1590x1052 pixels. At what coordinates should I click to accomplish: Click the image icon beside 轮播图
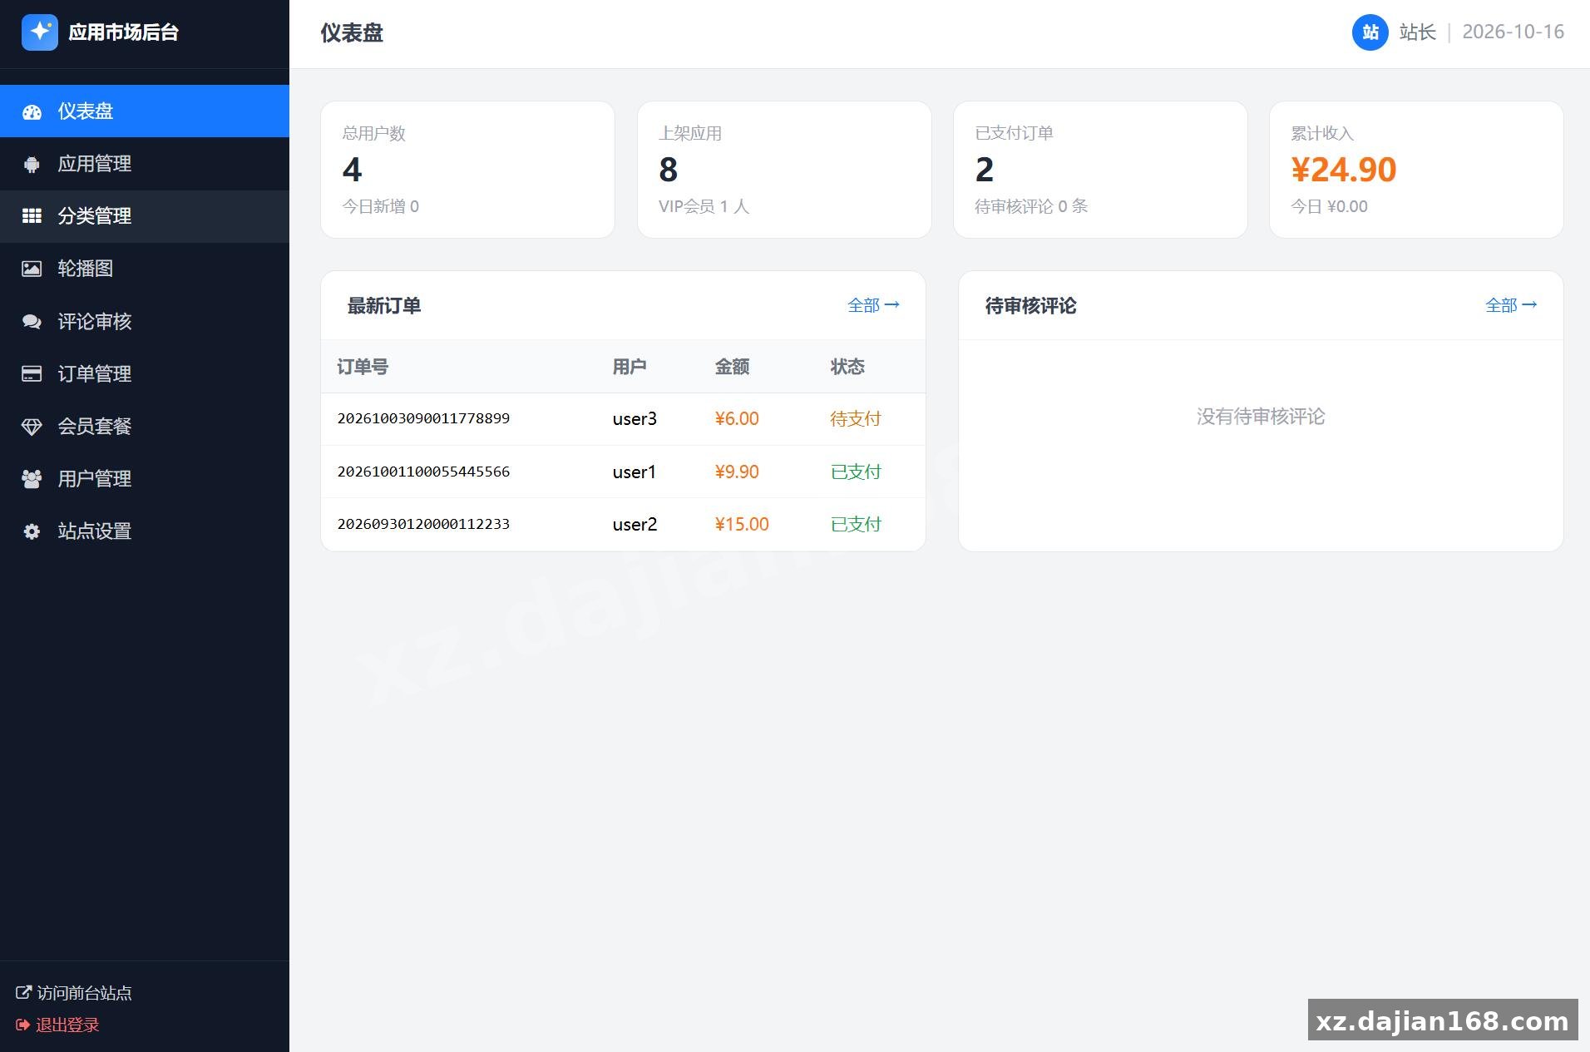click(32, 269)
